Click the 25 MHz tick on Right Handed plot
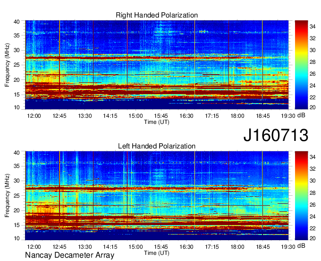The height and width of the screenshot is (261, 321). pos(17,65)
